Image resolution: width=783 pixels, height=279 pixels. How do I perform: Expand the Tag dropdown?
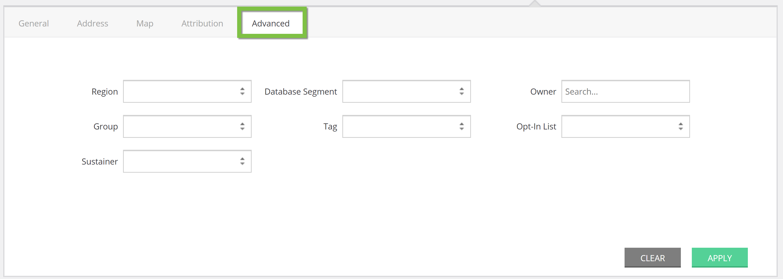(406, 126)
